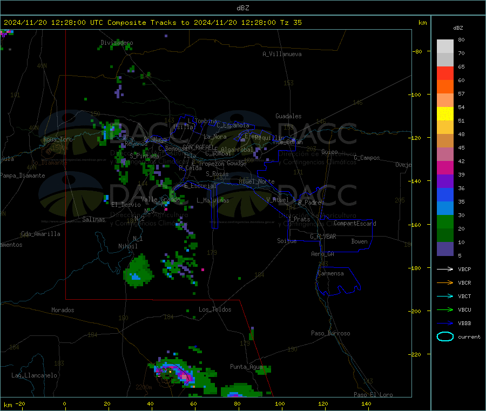Pick the tan swatch between 48 and 45
Image resolution: width=486 pixels, height=411 pixels.
(x=445, y=141)
